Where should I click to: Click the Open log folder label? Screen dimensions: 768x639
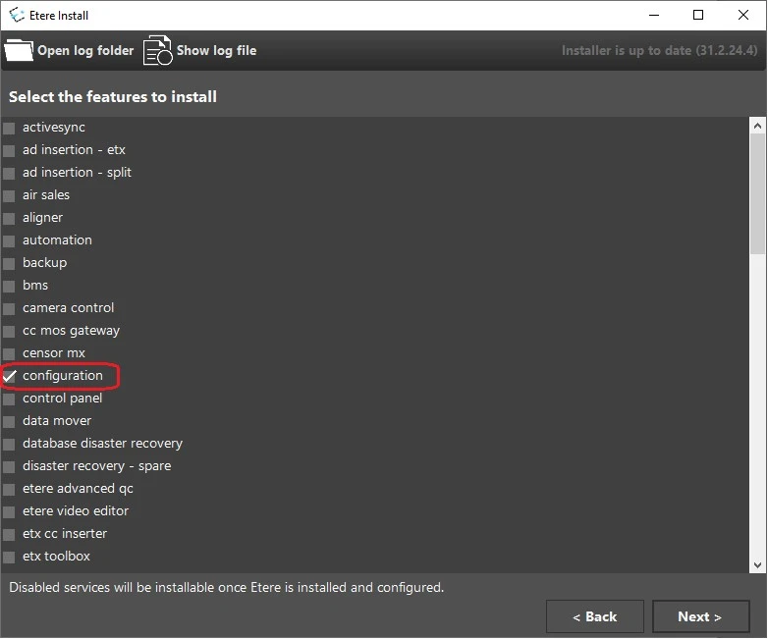point(85,50)
